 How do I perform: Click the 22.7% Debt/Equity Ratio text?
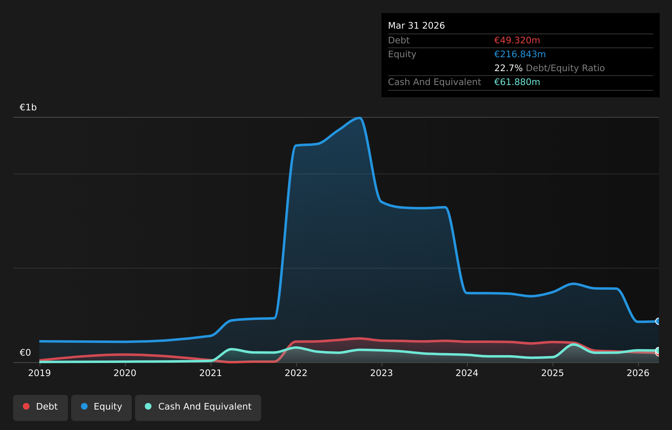[549, 68]
